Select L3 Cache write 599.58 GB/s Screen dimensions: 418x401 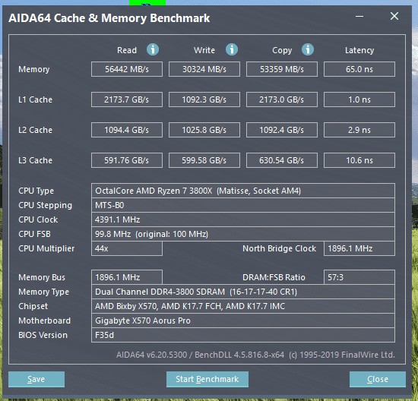(x=204, y=160)
